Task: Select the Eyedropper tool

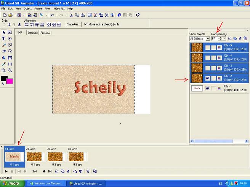Action: tap(4, 64)
